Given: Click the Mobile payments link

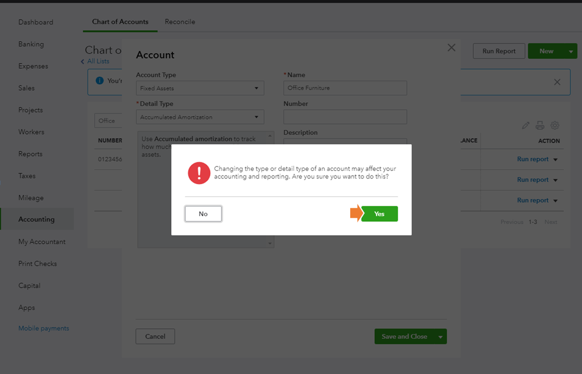Looking at the screenshot, I should pos(44,328).
